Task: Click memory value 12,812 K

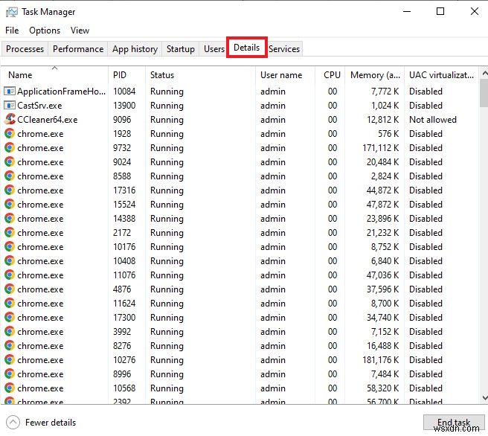Action: point(382,120)
